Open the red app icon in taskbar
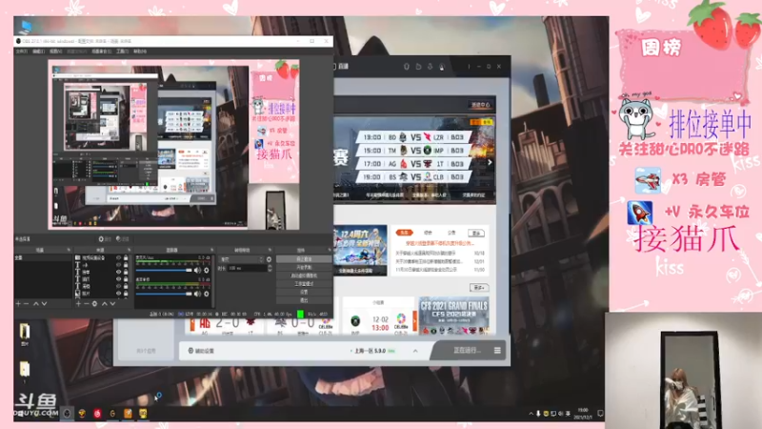This screenshot has height=429, width=762. (x=97, y=414)
